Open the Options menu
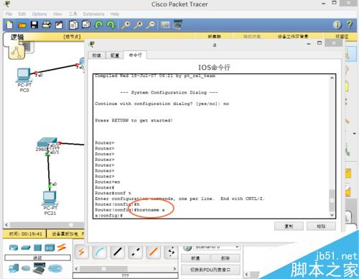This screenshot has width=359, height=279. [x=39, y=14]
